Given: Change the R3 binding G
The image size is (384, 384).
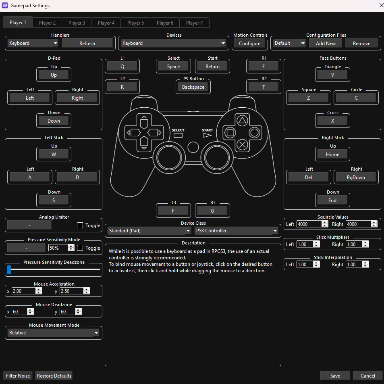Looking at the screenshot, I should 212,211.
